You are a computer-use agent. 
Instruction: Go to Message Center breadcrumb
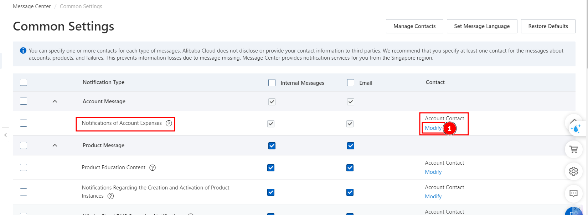32,6
